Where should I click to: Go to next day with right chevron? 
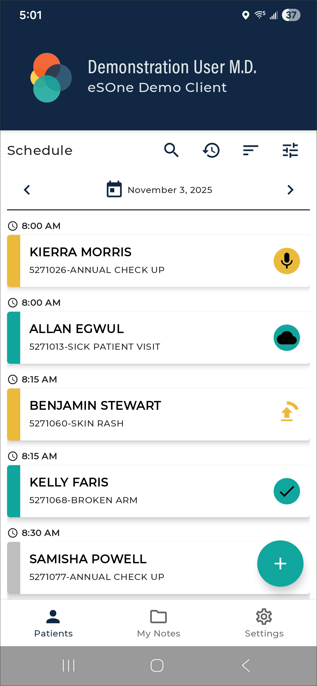coord(290,190)
